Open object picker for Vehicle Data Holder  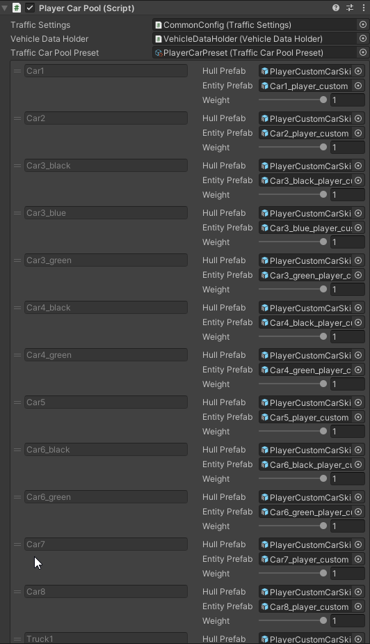[362, 38]
